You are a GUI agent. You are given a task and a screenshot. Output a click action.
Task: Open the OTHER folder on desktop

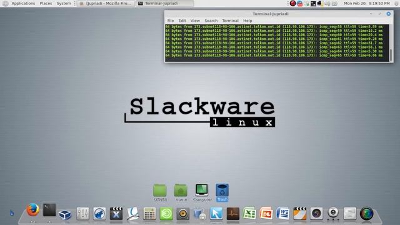tap(160, 193)
